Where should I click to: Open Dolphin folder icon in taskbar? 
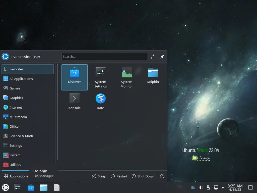[x=44, y=187]
